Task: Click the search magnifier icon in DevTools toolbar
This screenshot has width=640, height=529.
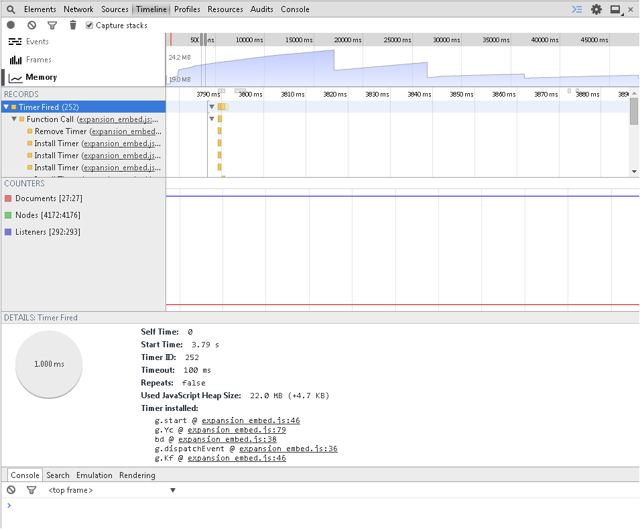Action: pos(11,9)
